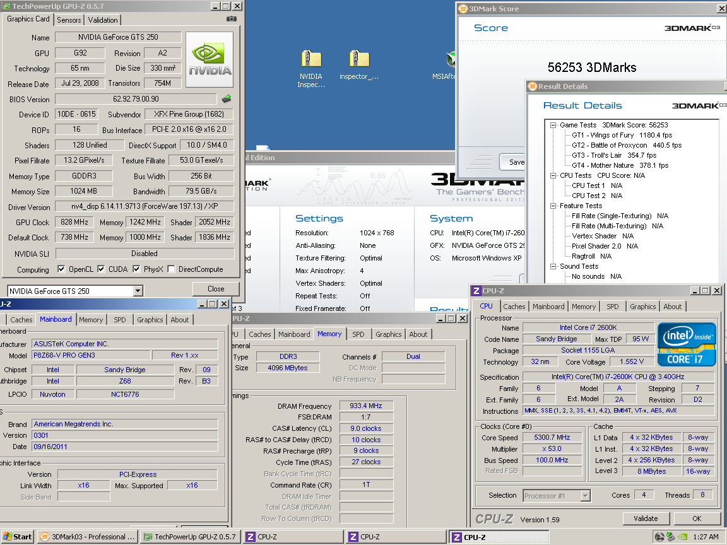Viewport: 727px width, 545px height.
Task: Click the GPU-Z screenshot camera icon
Action: coord(232,18)
